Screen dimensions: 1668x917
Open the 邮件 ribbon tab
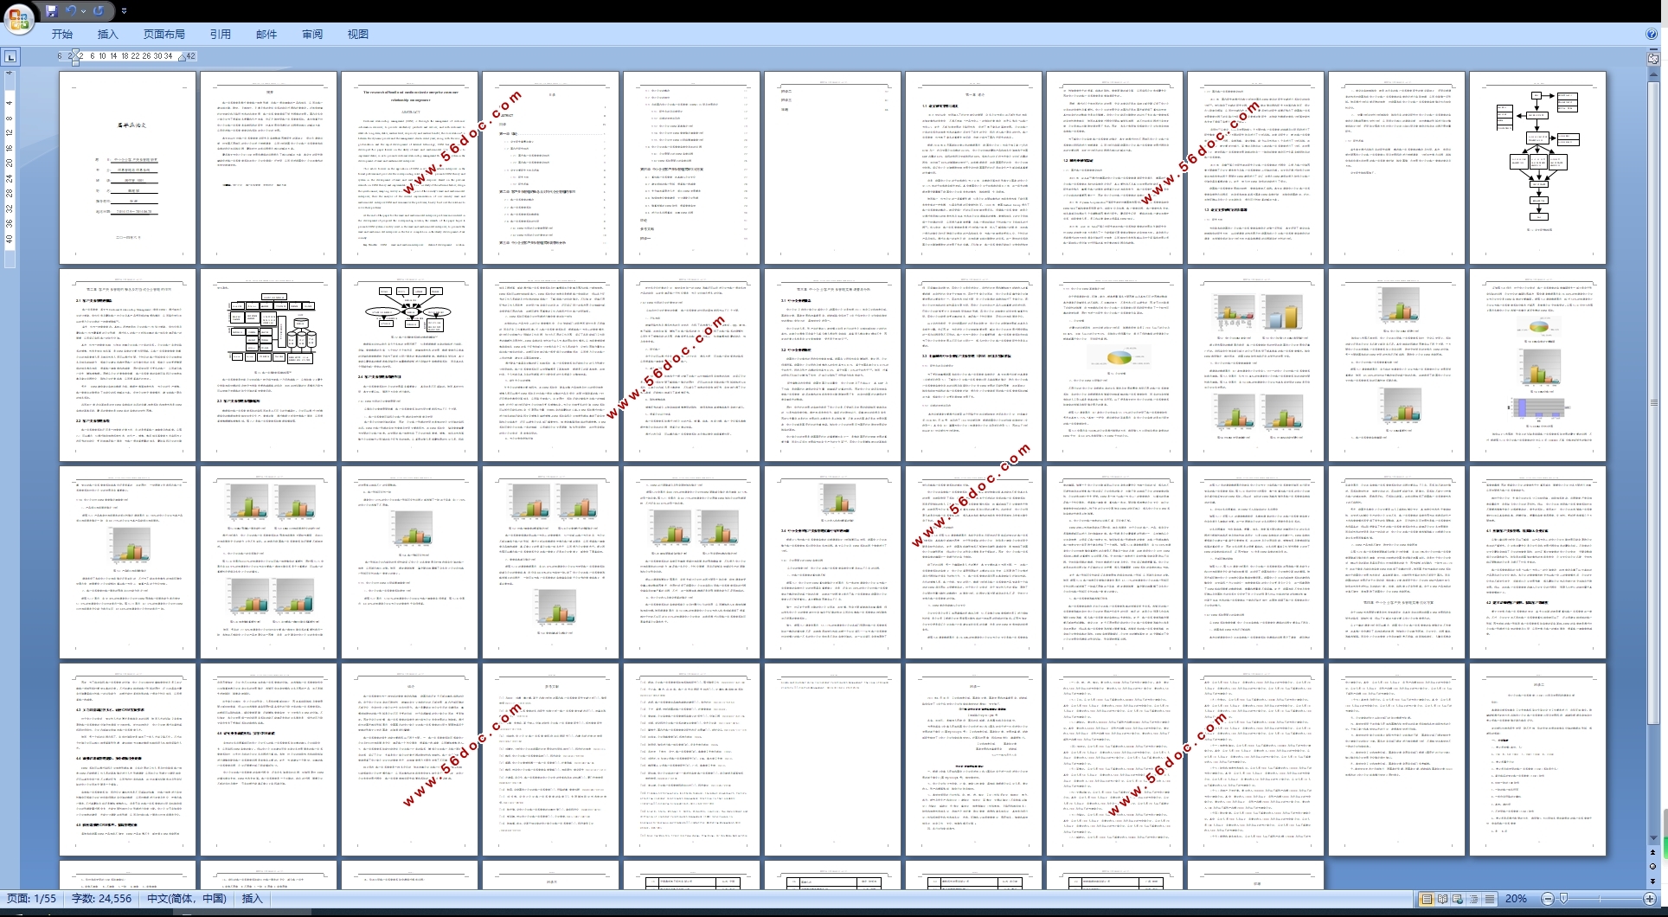tap(266, 34)
